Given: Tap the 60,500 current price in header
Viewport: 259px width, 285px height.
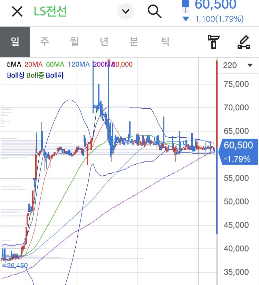Looking at the screenshot, I should pos(215,5).
